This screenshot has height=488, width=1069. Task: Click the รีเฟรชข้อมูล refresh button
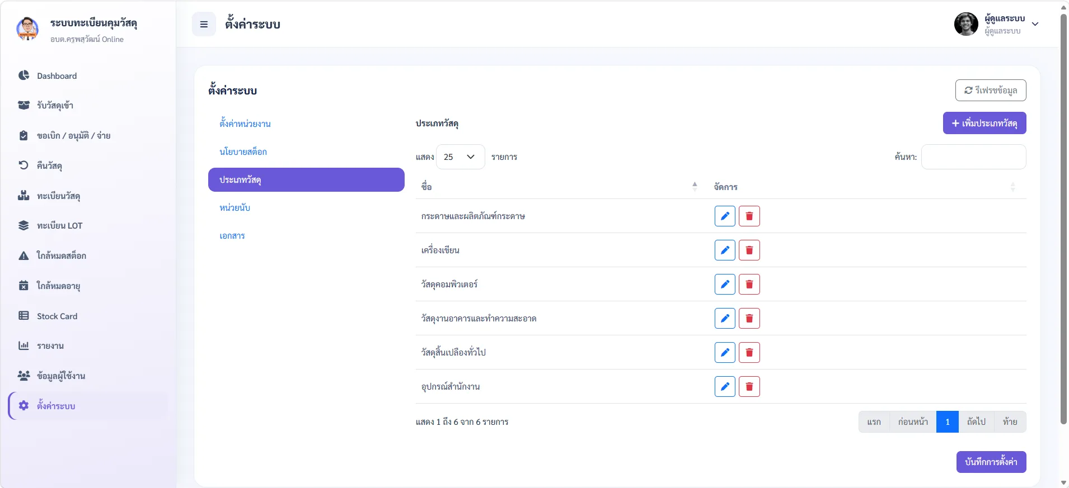point(991,91)
